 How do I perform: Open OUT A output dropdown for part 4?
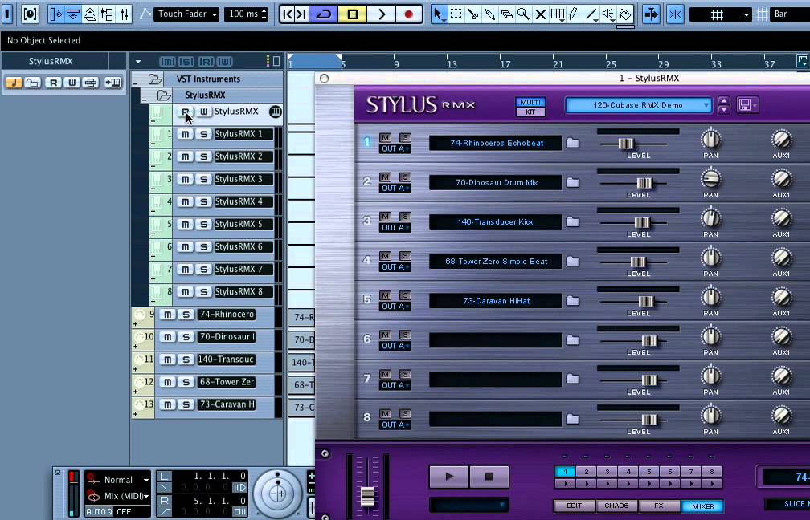395,267
